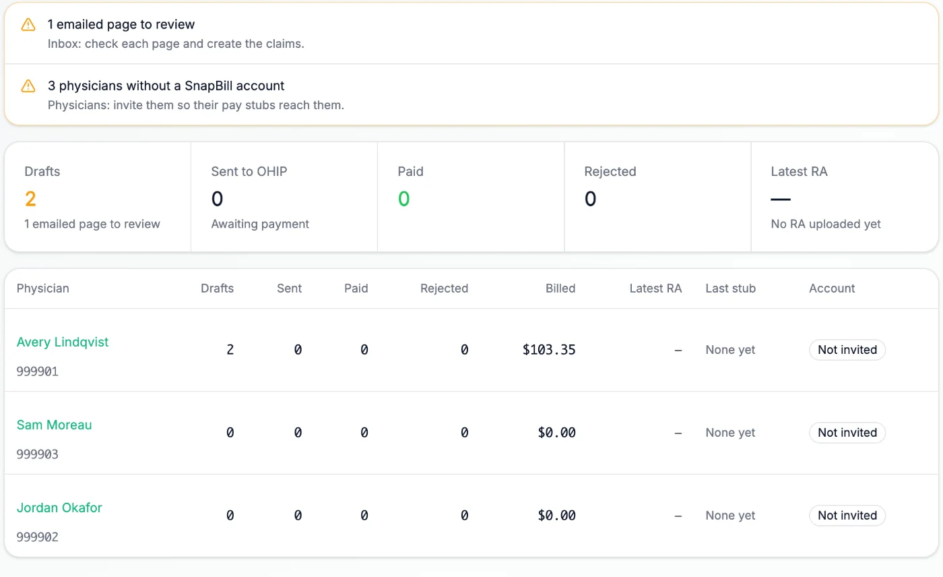Click 'Physicians: invite them' description text
Viewport: 943px width, 577px height.
pyautogui.click(x=196, y=105)
